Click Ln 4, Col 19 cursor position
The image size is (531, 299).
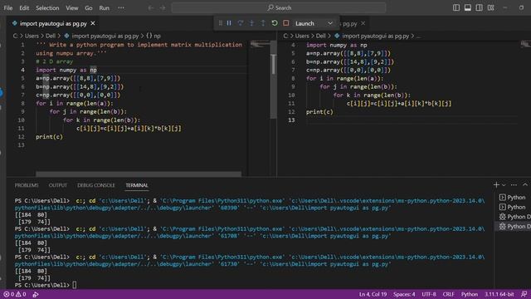[373, 294]
